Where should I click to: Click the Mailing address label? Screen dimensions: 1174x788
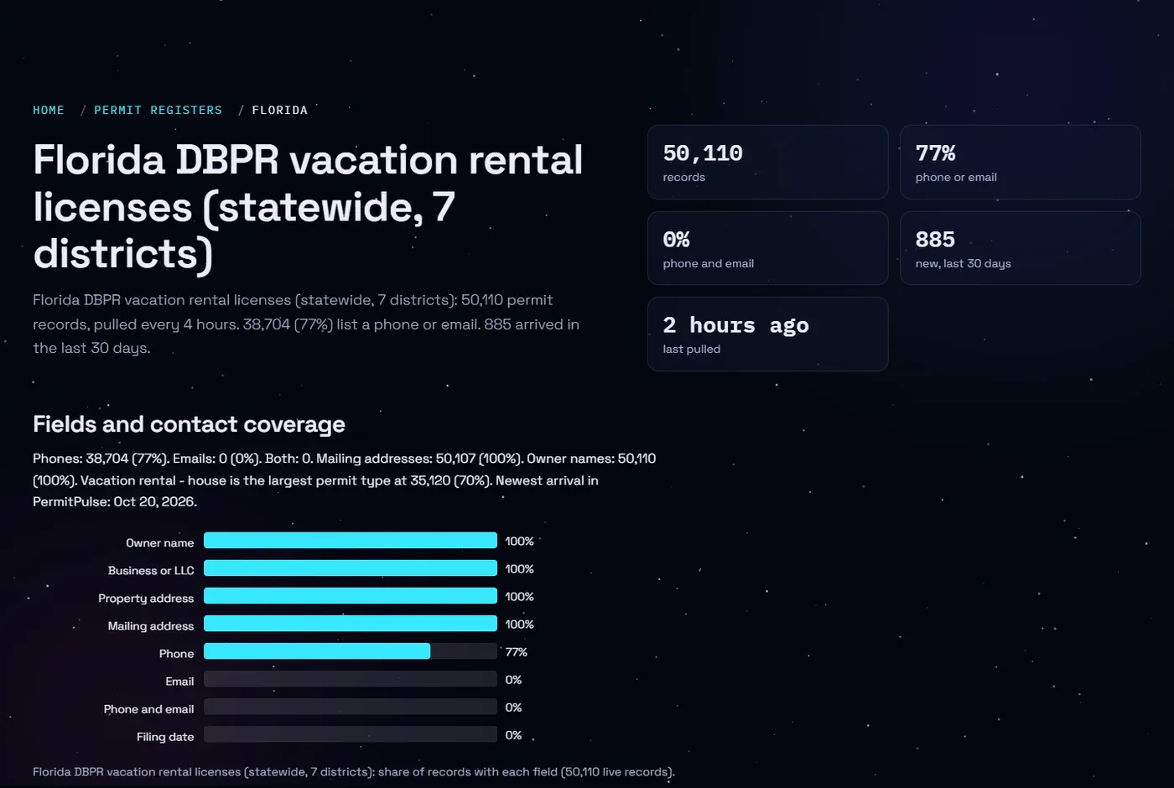151,625
